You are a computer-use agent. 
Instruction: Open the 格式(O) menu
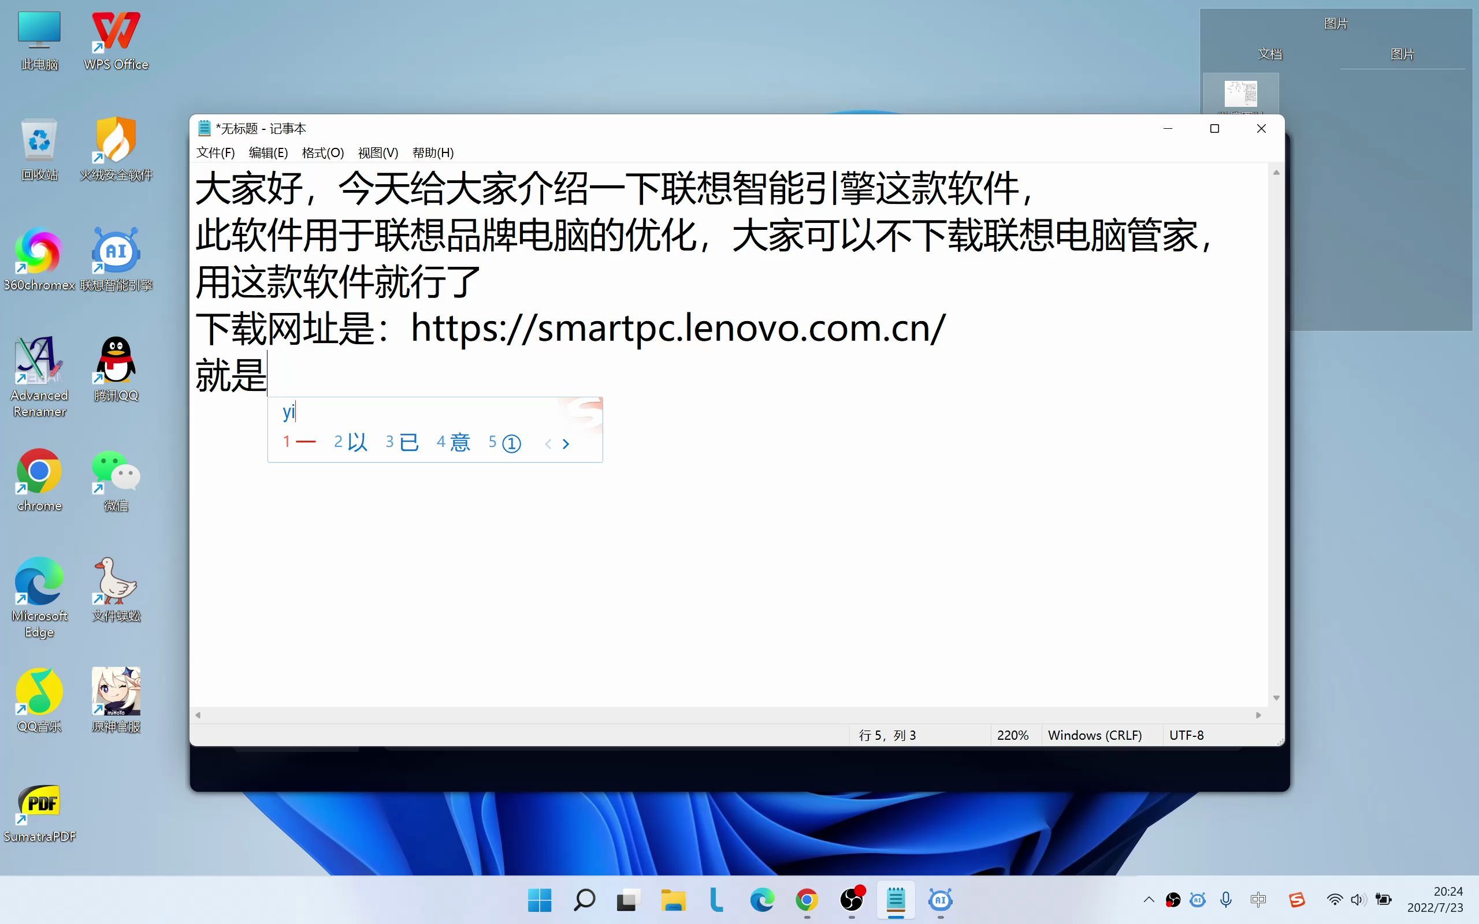[x=323, y=153]
